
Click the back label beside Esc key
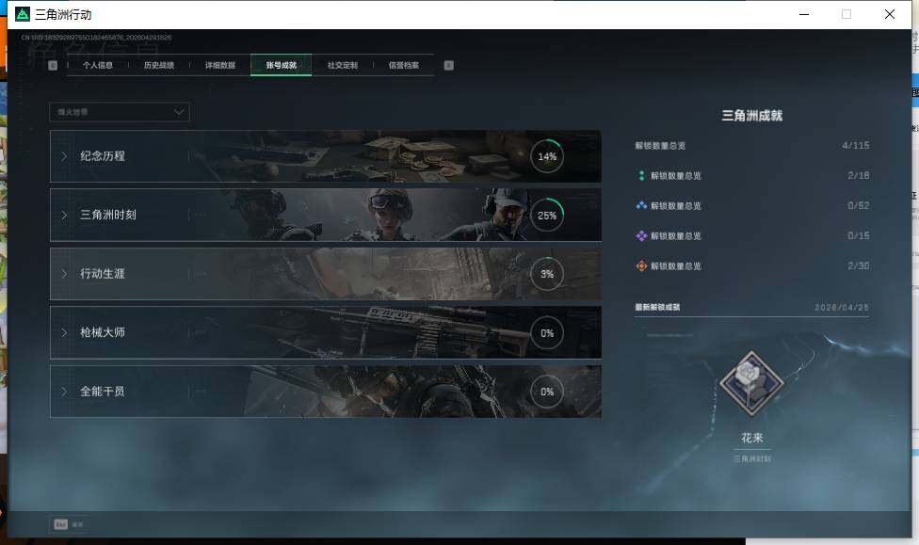77,524
